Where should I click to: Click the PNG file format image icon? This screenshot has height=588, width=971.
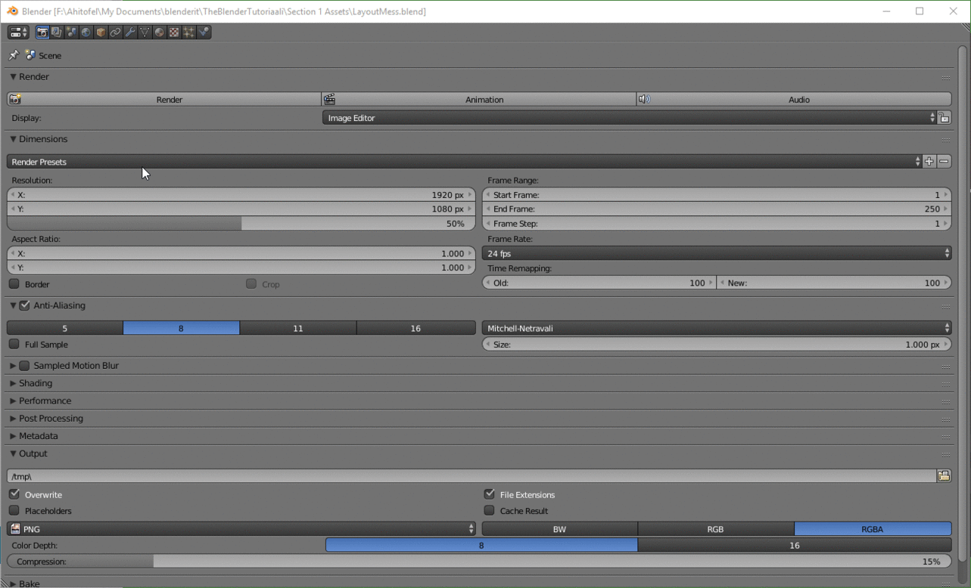[15, 529]
